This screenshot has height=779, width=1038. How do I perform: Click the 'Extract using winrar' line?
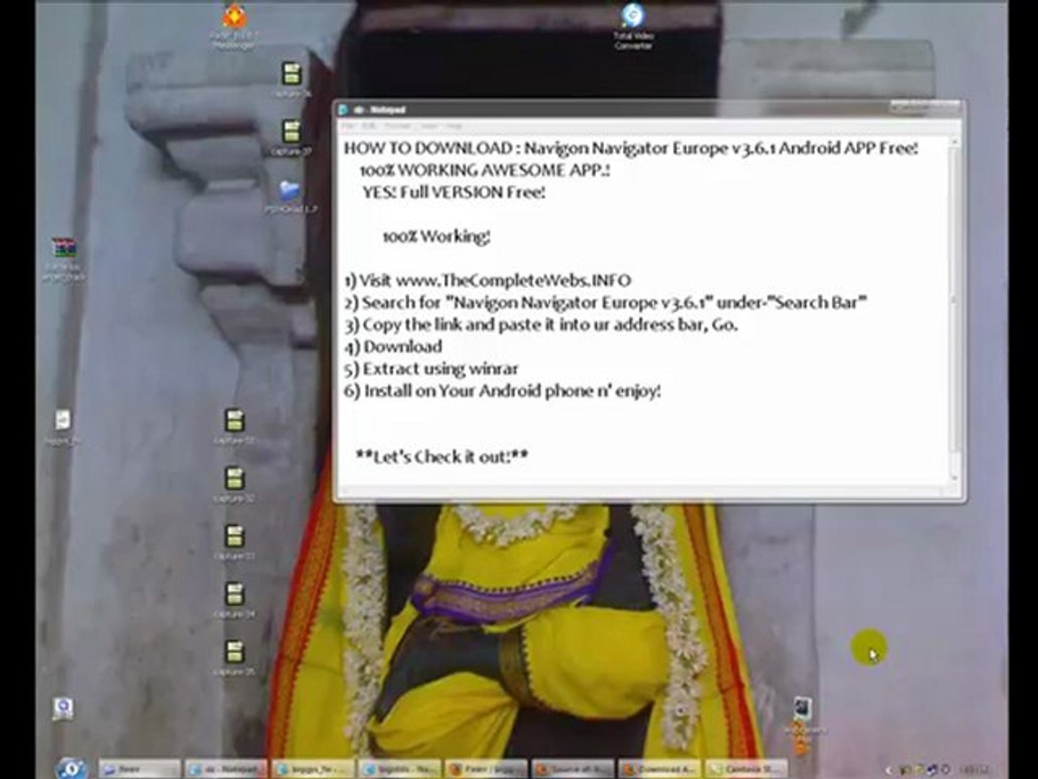tap(431, 369)
